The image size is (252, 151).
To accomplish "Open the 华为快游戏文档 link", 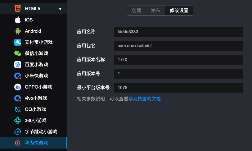I will (x=144, y=99).
